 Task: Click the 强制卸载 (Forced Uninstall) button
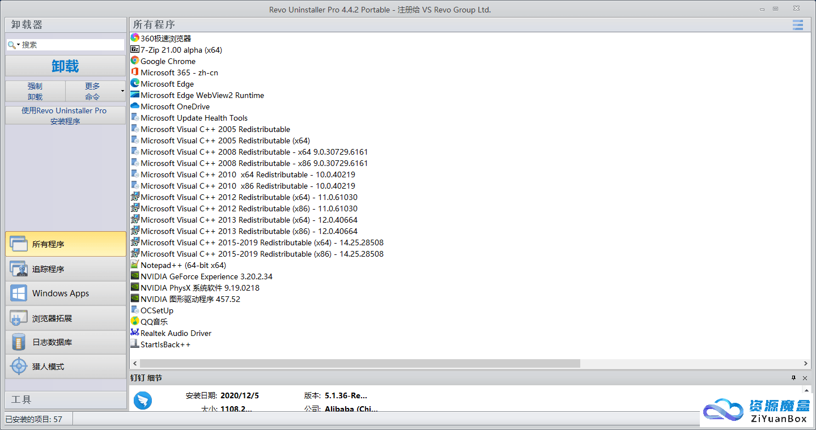point(35,91)
